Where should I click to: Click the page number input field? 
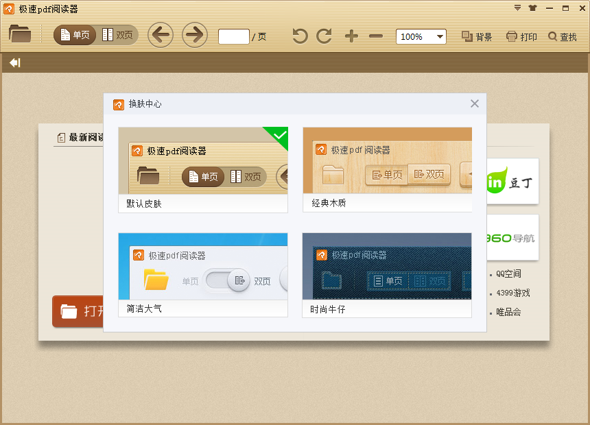click(233, 36)
